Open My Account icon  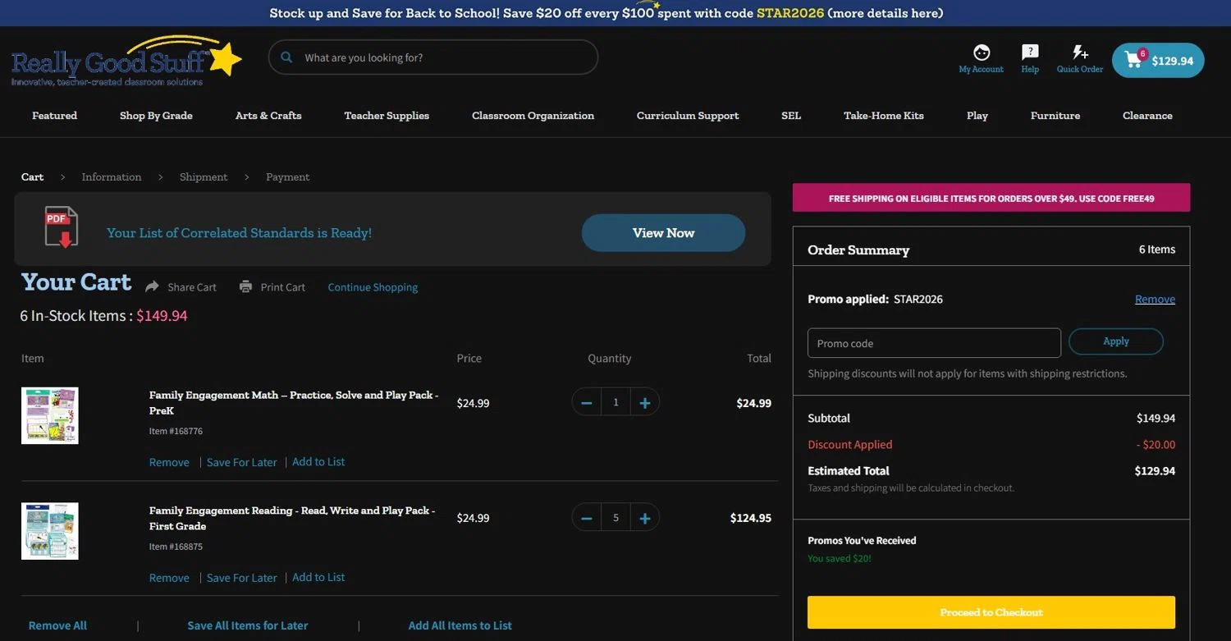point(982,53)
